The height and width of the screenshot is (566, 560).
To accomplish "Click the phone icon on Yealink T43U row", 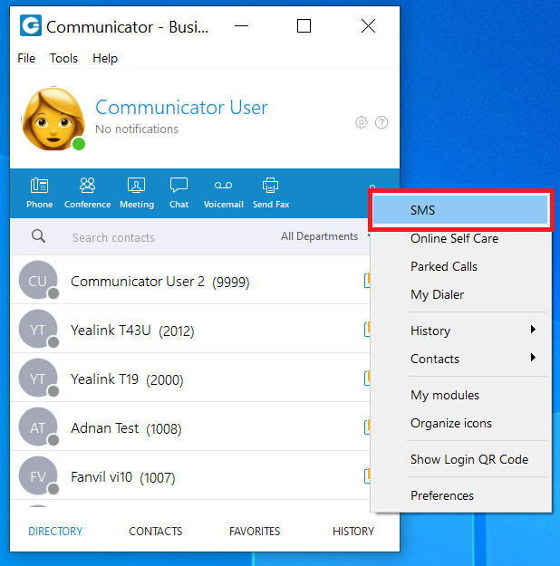I will tap(367, 330).
